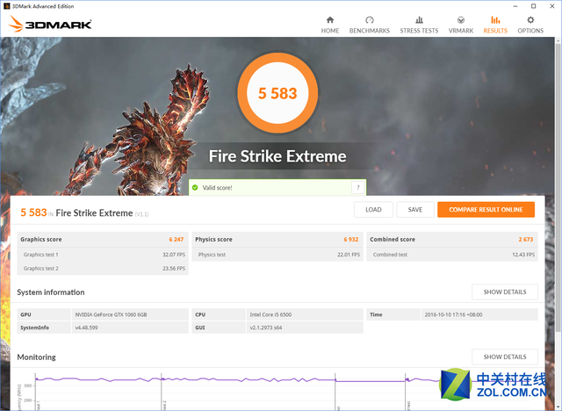Click the VRMark icon in the top bar

tap(461, 20)
